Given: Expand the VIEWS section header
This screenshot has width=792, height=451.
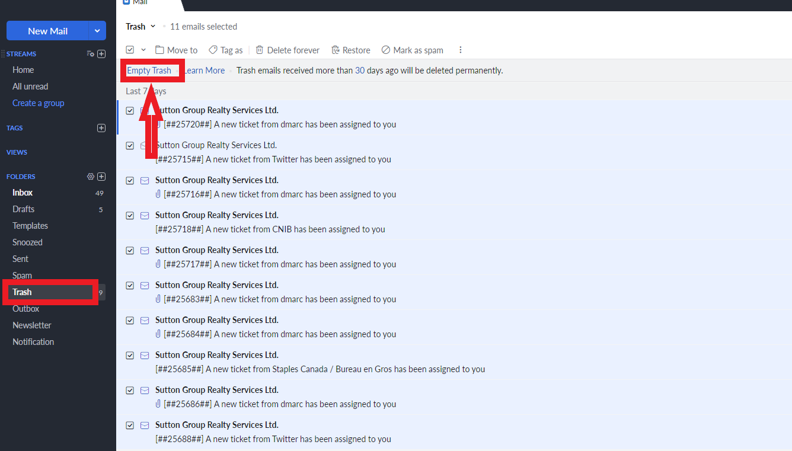Looking at the screenshot, I should coord(17,152).
